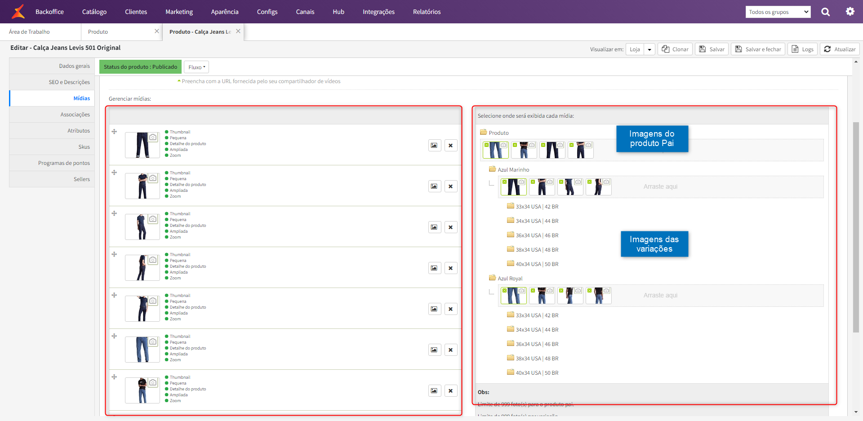The height and width of the screenshot is (421, 863).
Task: Switch to the Área de Trabalho tab
Action: click(x=29, y=31)
